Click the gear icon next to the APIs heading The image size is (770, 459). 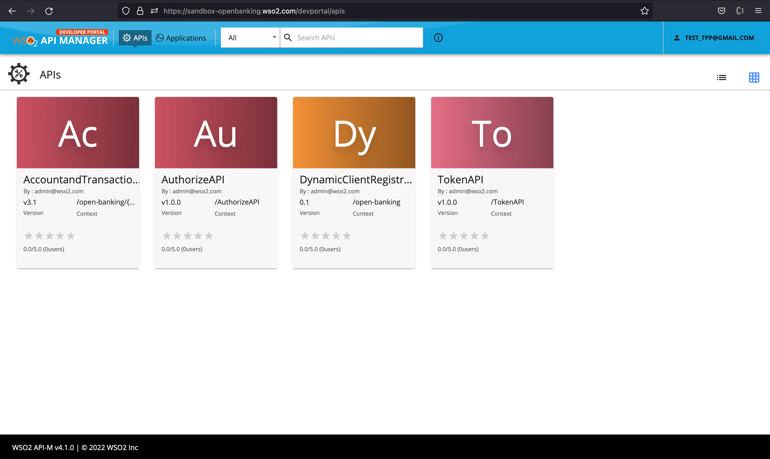(19, 74)
